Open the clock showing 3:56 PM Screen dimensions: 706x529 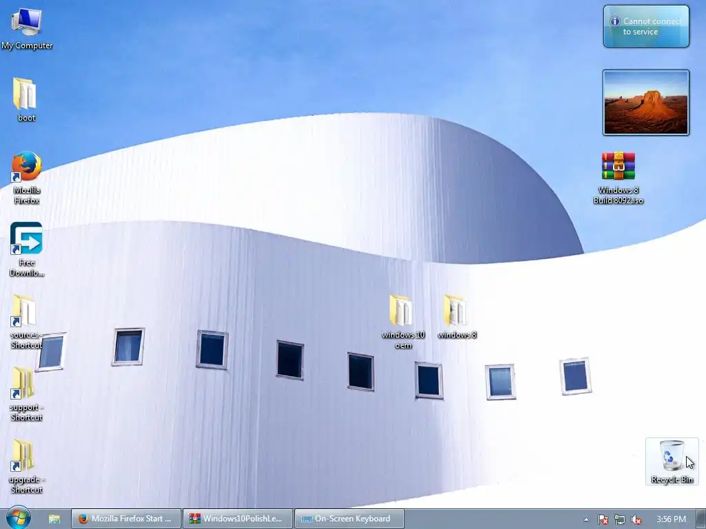[671, 519]
